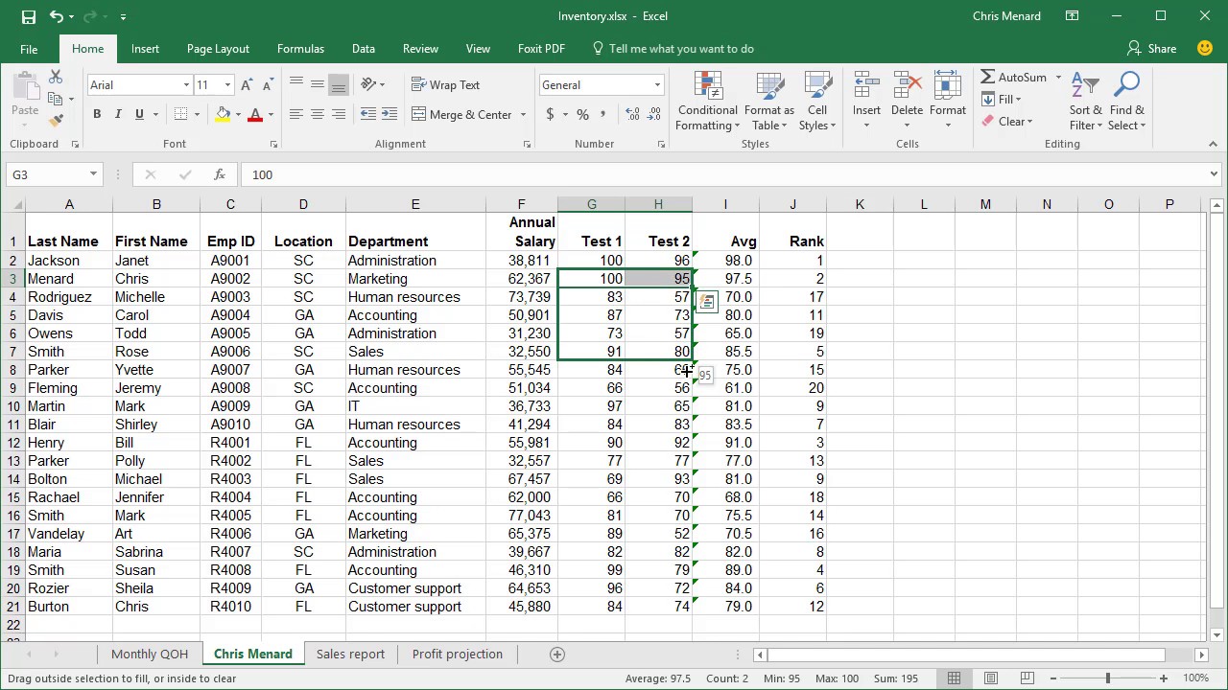Apply percent style format
The height and width of the screenshot is (690, 1228).
tap(582, 114)
